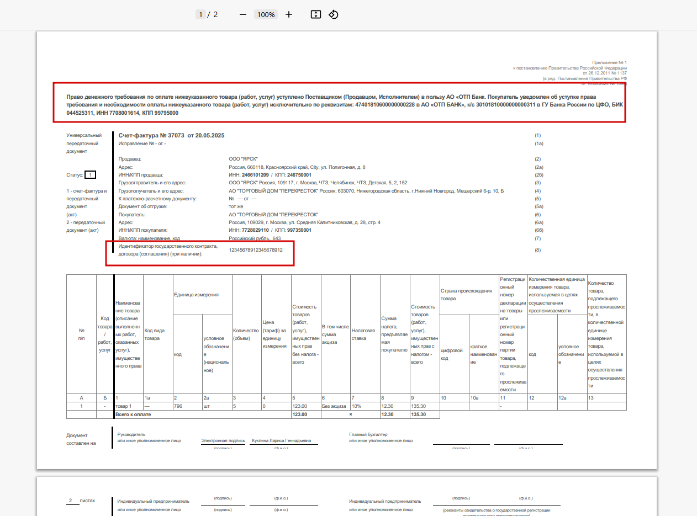Click the "Приложение № 1" header text

point(610,63)
